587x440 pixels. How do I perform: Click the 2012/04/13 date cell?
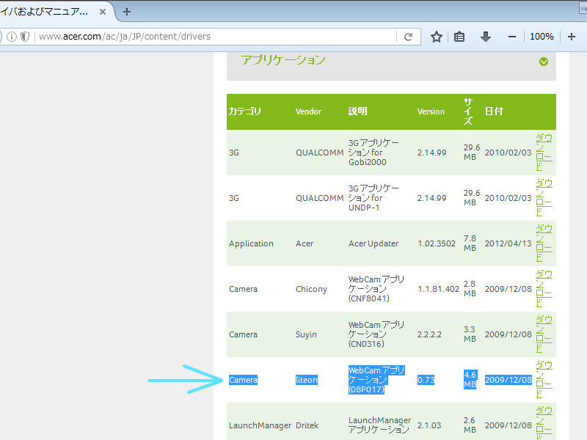(508, 243)
